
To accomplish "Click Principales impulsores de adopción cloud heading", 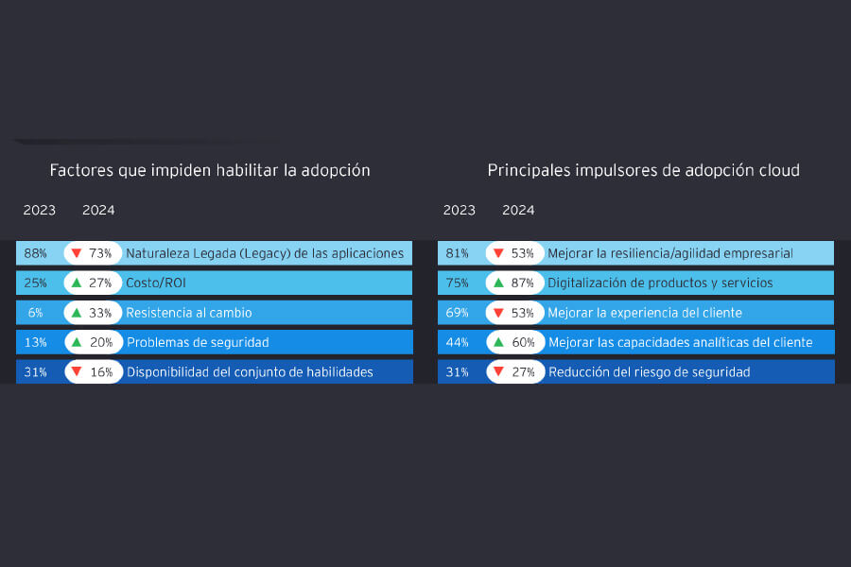I will tap(643, 170).
